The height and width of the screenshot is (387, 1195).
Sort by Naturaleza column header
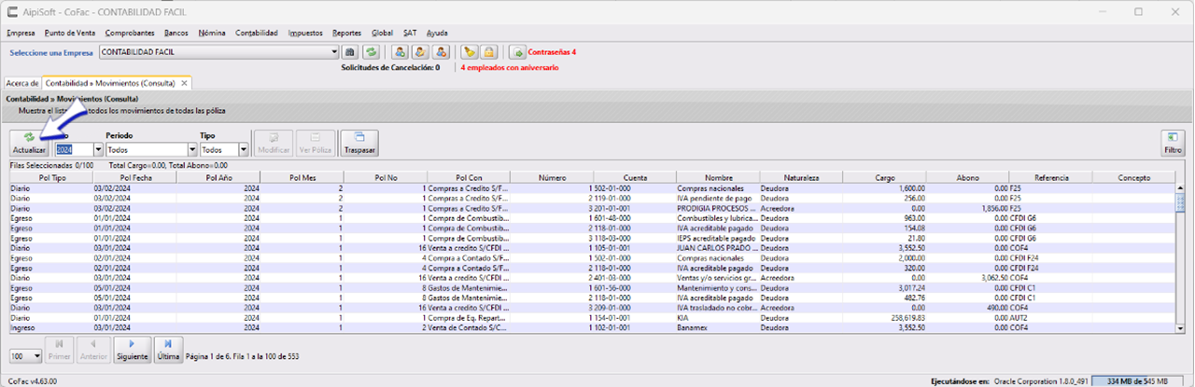[801, 176]
